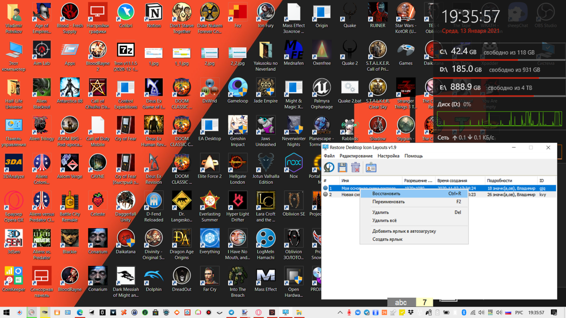
Task: Switch input language РУС indicator
Action: click(519, 312)
